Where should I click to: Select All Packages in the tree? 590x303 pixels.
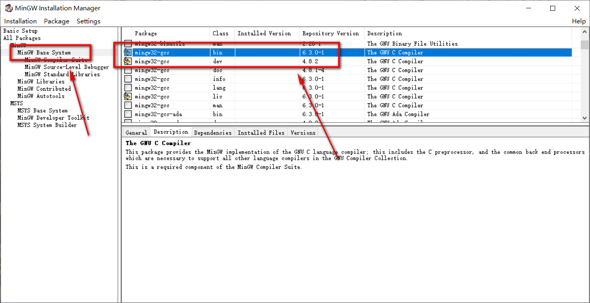pyautogui.click(x=22, y=38)
